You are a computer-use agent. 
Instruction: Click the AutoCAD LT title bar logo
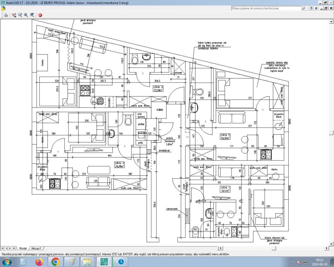(3, 3)
